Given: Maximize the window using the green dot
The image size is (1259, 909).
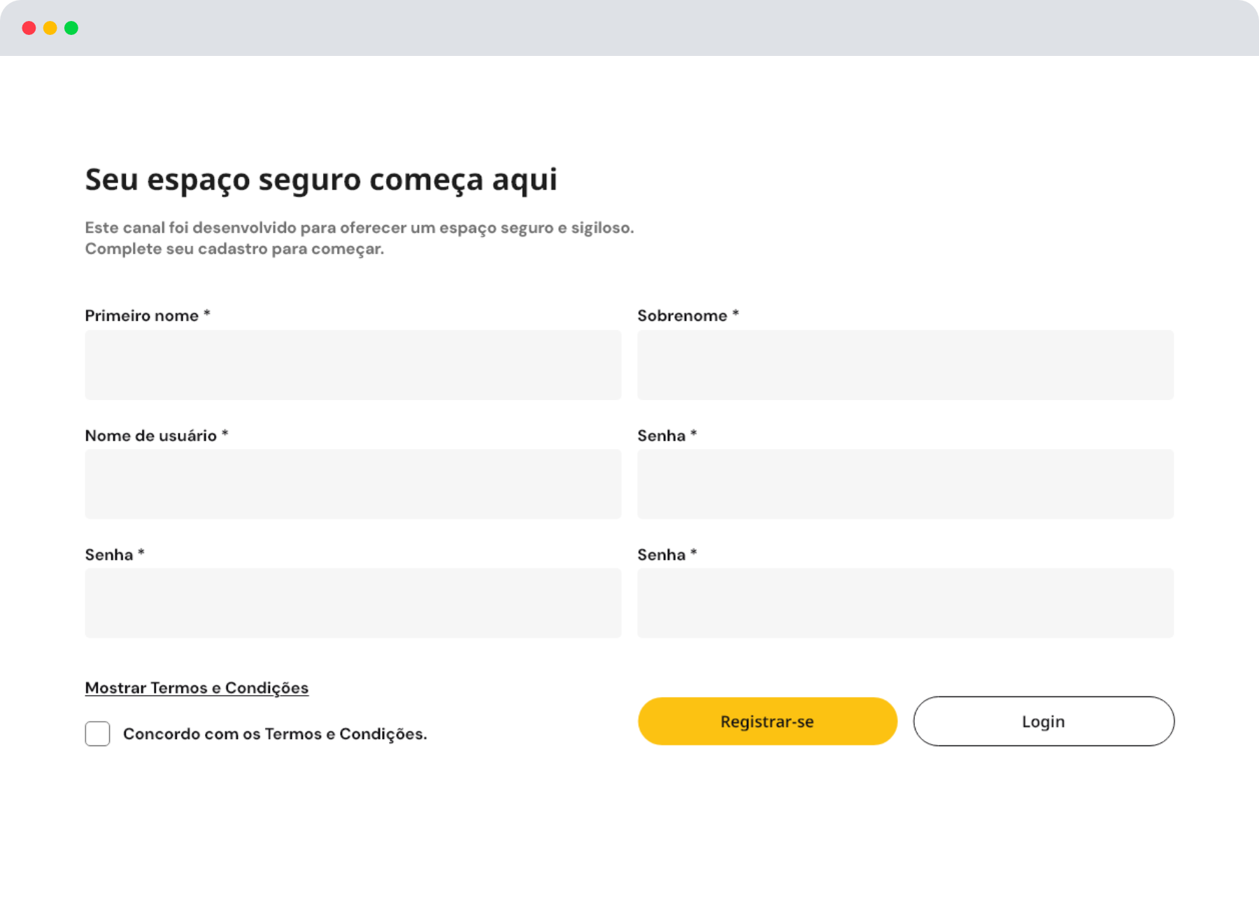Looking at the screenshot, I should click(x=71, y=28).
